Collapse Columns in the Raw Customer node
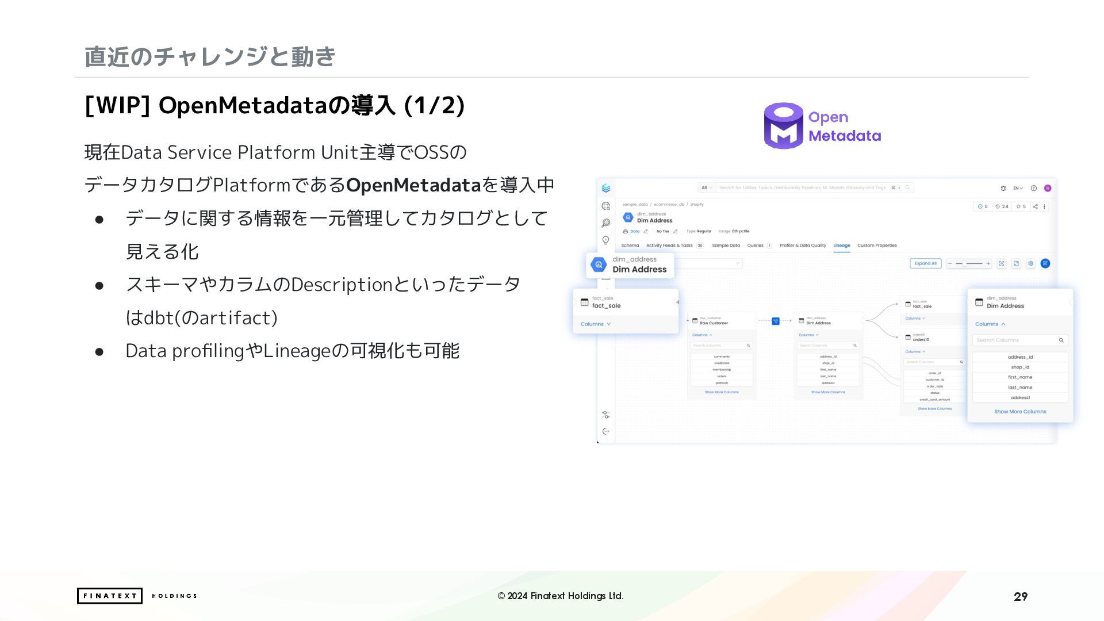This screenshot has width=1104, height=621. (702, 335)
